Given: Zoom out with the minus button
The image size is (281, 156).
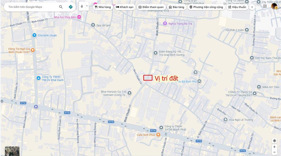Looking at the screenshot, I should pos(274,152).
